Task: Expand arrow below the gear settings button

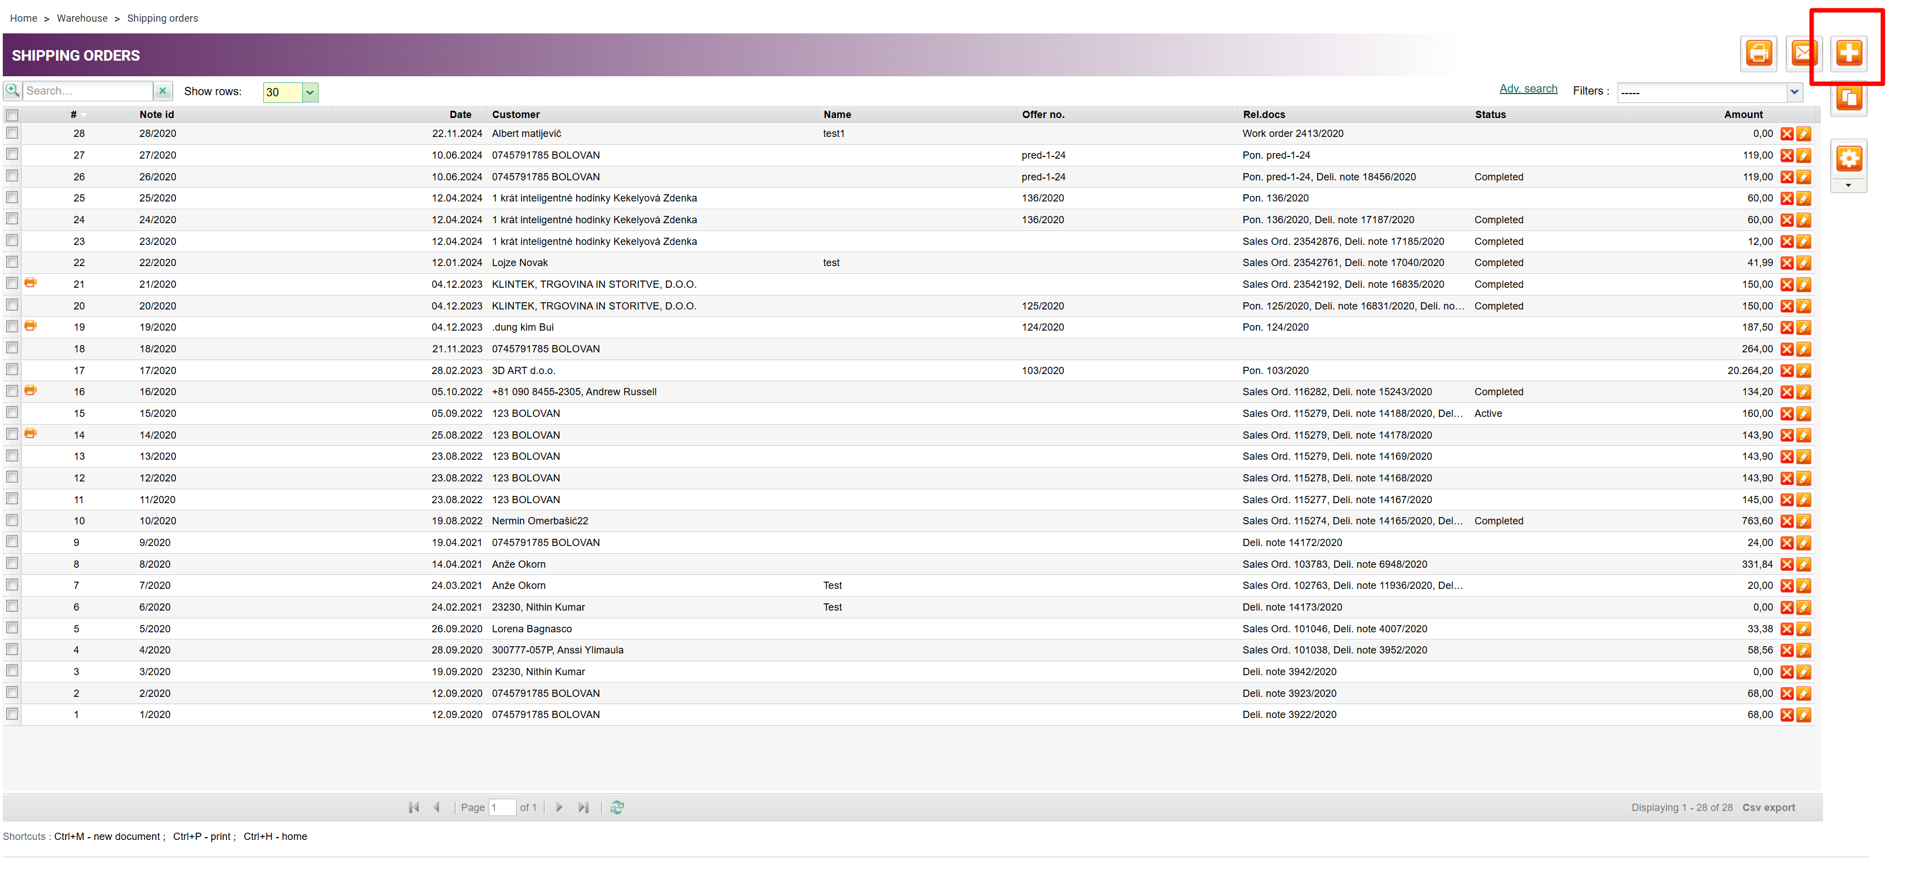Action: 1848,186
